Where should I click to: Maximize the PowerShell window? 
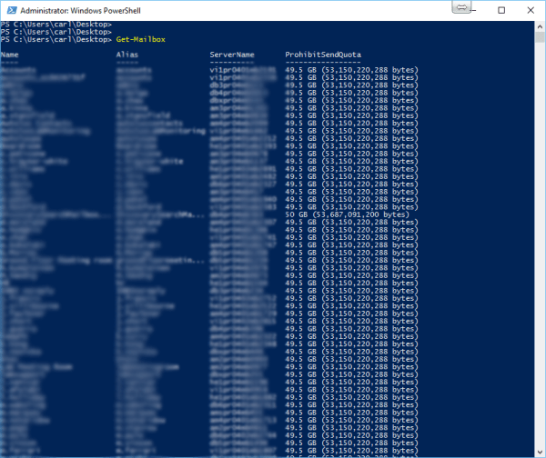pyautogui.click(x=501, y=9)
